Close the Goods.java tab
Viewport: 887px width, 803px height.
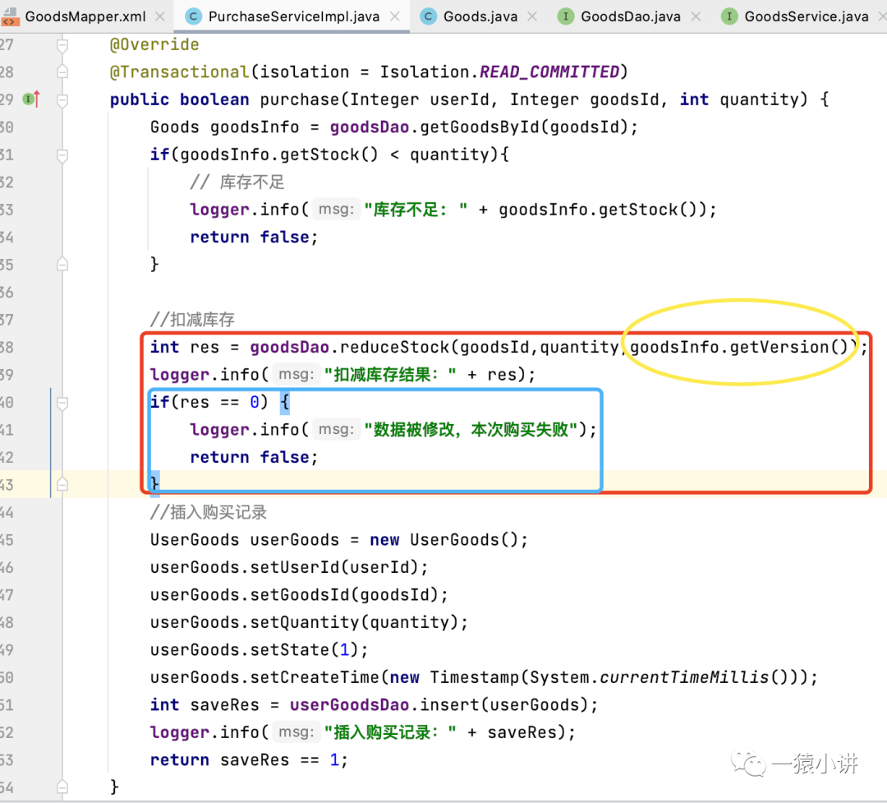pos(532,16)
